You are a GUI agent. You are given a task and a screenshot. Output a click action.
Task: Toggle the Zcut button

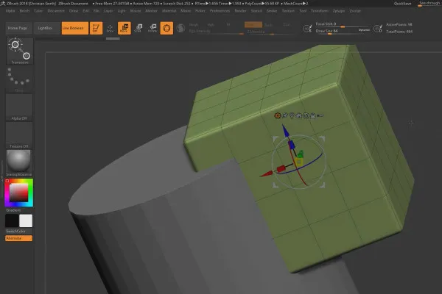point(287,25)
